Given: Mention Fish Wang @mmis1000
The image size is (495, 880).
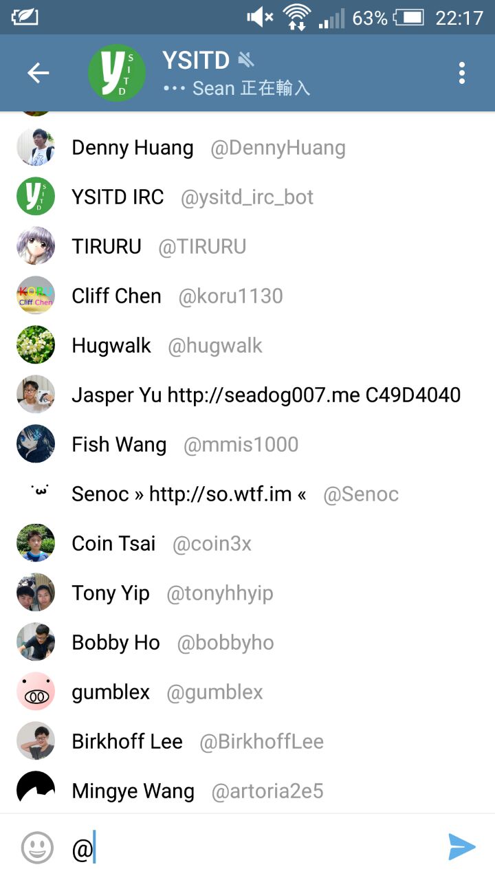Looking at the screenshot, I should pyautogui.click(x=247, y=444).
